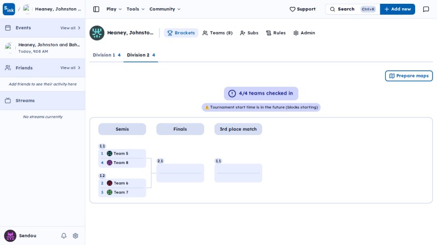Open the Subs tab
This screenshot has width=437, height=245.
(x=249, y=33)
